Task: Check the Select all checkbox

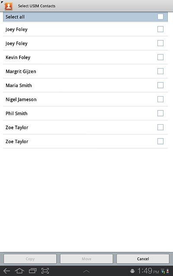Action: click(x=160, y=17)
